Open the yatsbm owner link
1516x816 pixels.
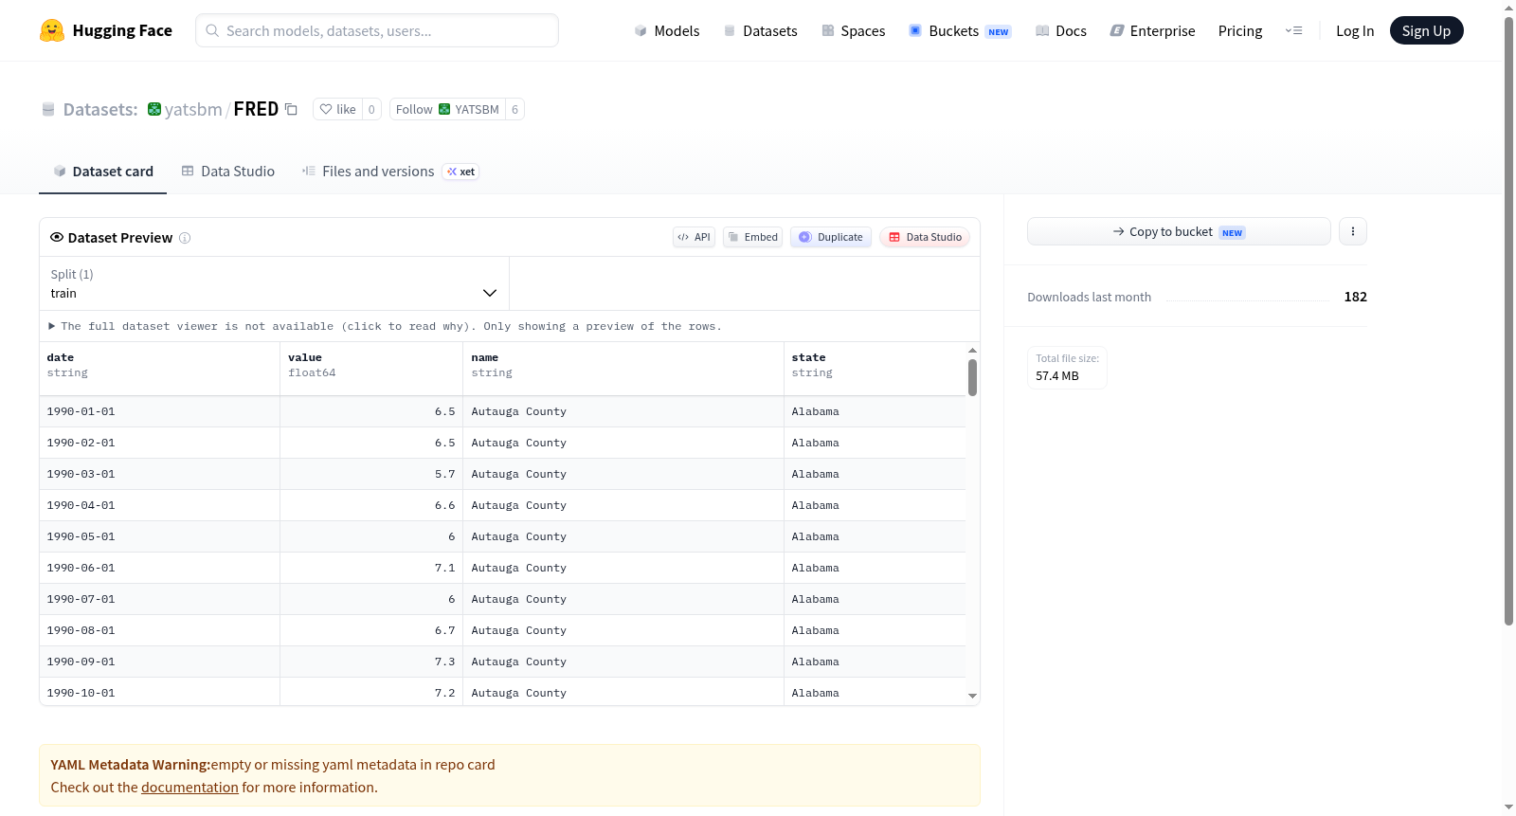193,109
